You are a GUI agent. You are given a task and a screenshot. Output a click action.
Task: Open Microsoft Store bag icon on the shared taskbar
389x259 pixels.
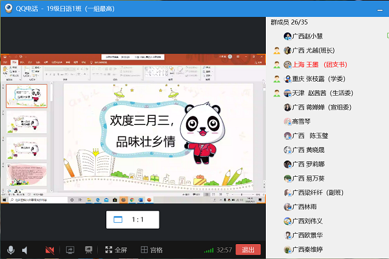[x=115, y=200]
